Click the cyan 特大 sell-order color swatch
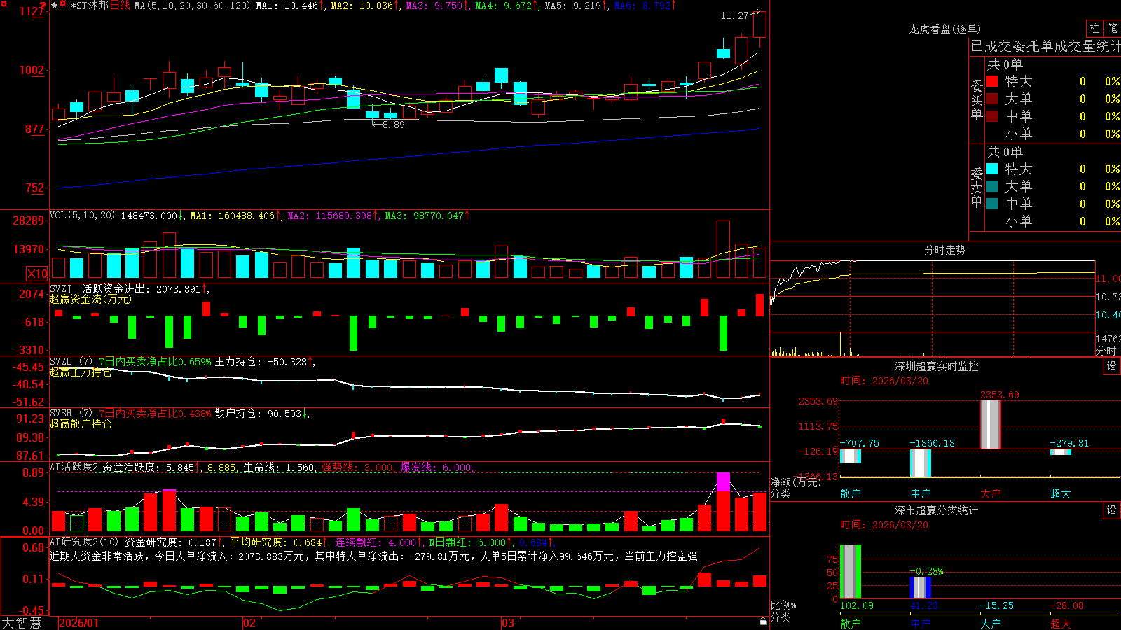The height and width of the screenshot is (630, 1121). (x=992, y=169)
